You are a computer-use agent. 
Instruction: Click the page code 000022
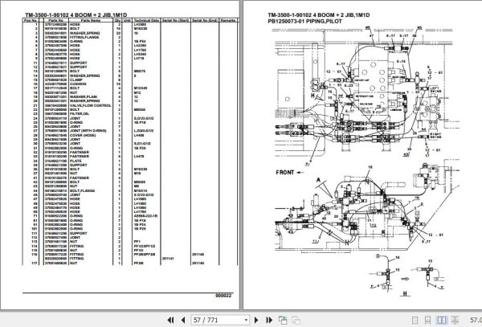[223, 296]
